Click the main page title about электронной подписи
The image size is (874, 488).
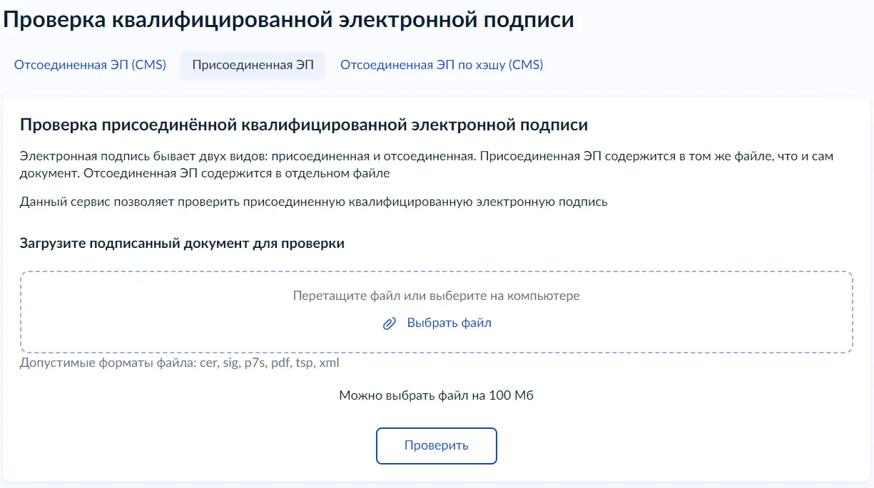[288, 19]
